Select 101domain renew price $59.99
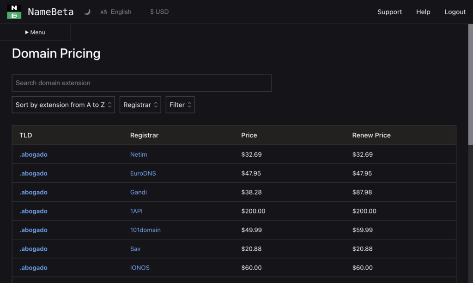This screenshot has width=473, height=283. (363, 230)
